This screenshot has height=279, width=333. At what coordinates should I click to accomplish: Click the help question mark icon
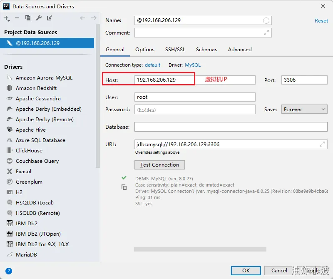(8, 271)
